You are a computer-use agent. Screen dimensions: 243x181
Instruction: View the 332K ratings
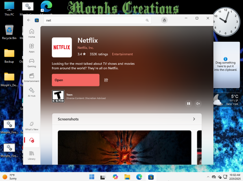pos(99,54)
